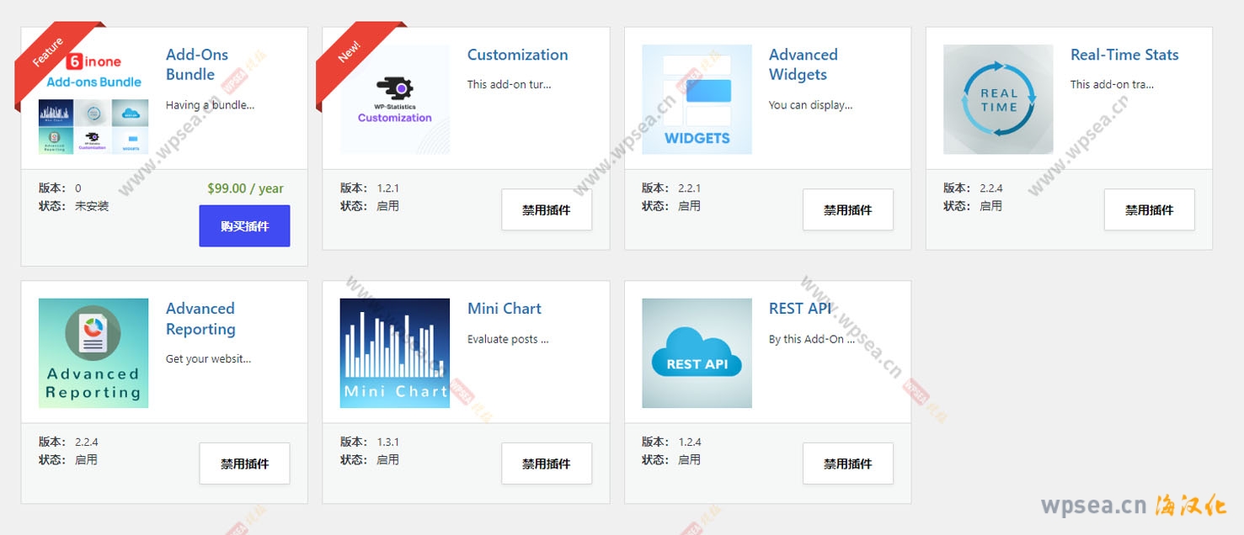Click the 'You can display...' description
This screenshot has height=535, width=1244.
click(x=810, y=105)
